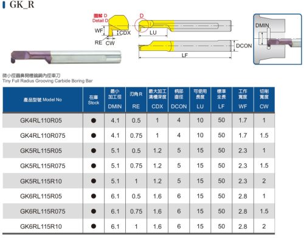Image resolution: width=304 pixels, height=238 pixels.
Task: Select model GK6RL115R05
Action: click(41, 196)
